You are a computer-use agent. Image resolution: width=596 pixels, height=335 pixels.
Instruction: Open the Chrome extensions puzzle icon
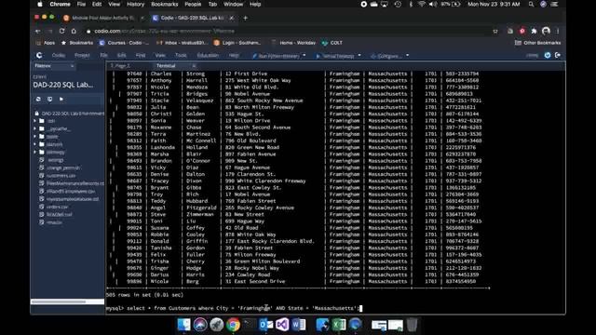pyautogui.click(x=534, y=31)
